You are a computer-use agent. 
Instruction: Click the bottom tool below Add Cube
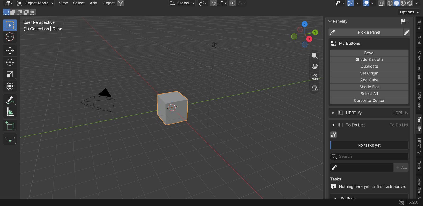click(10, 139)
